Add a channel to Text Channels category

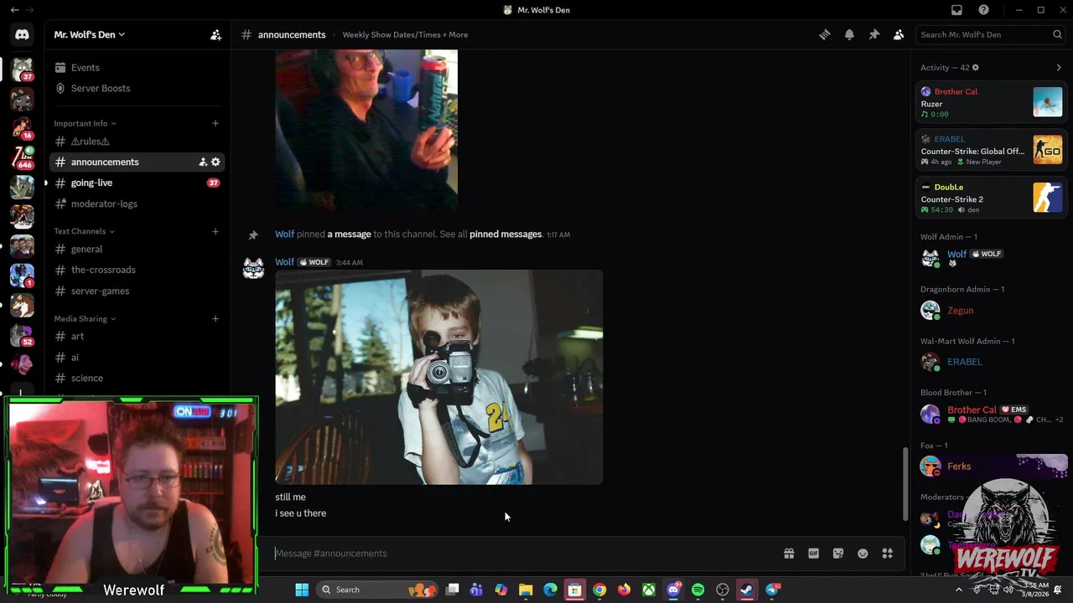(215, 231)
